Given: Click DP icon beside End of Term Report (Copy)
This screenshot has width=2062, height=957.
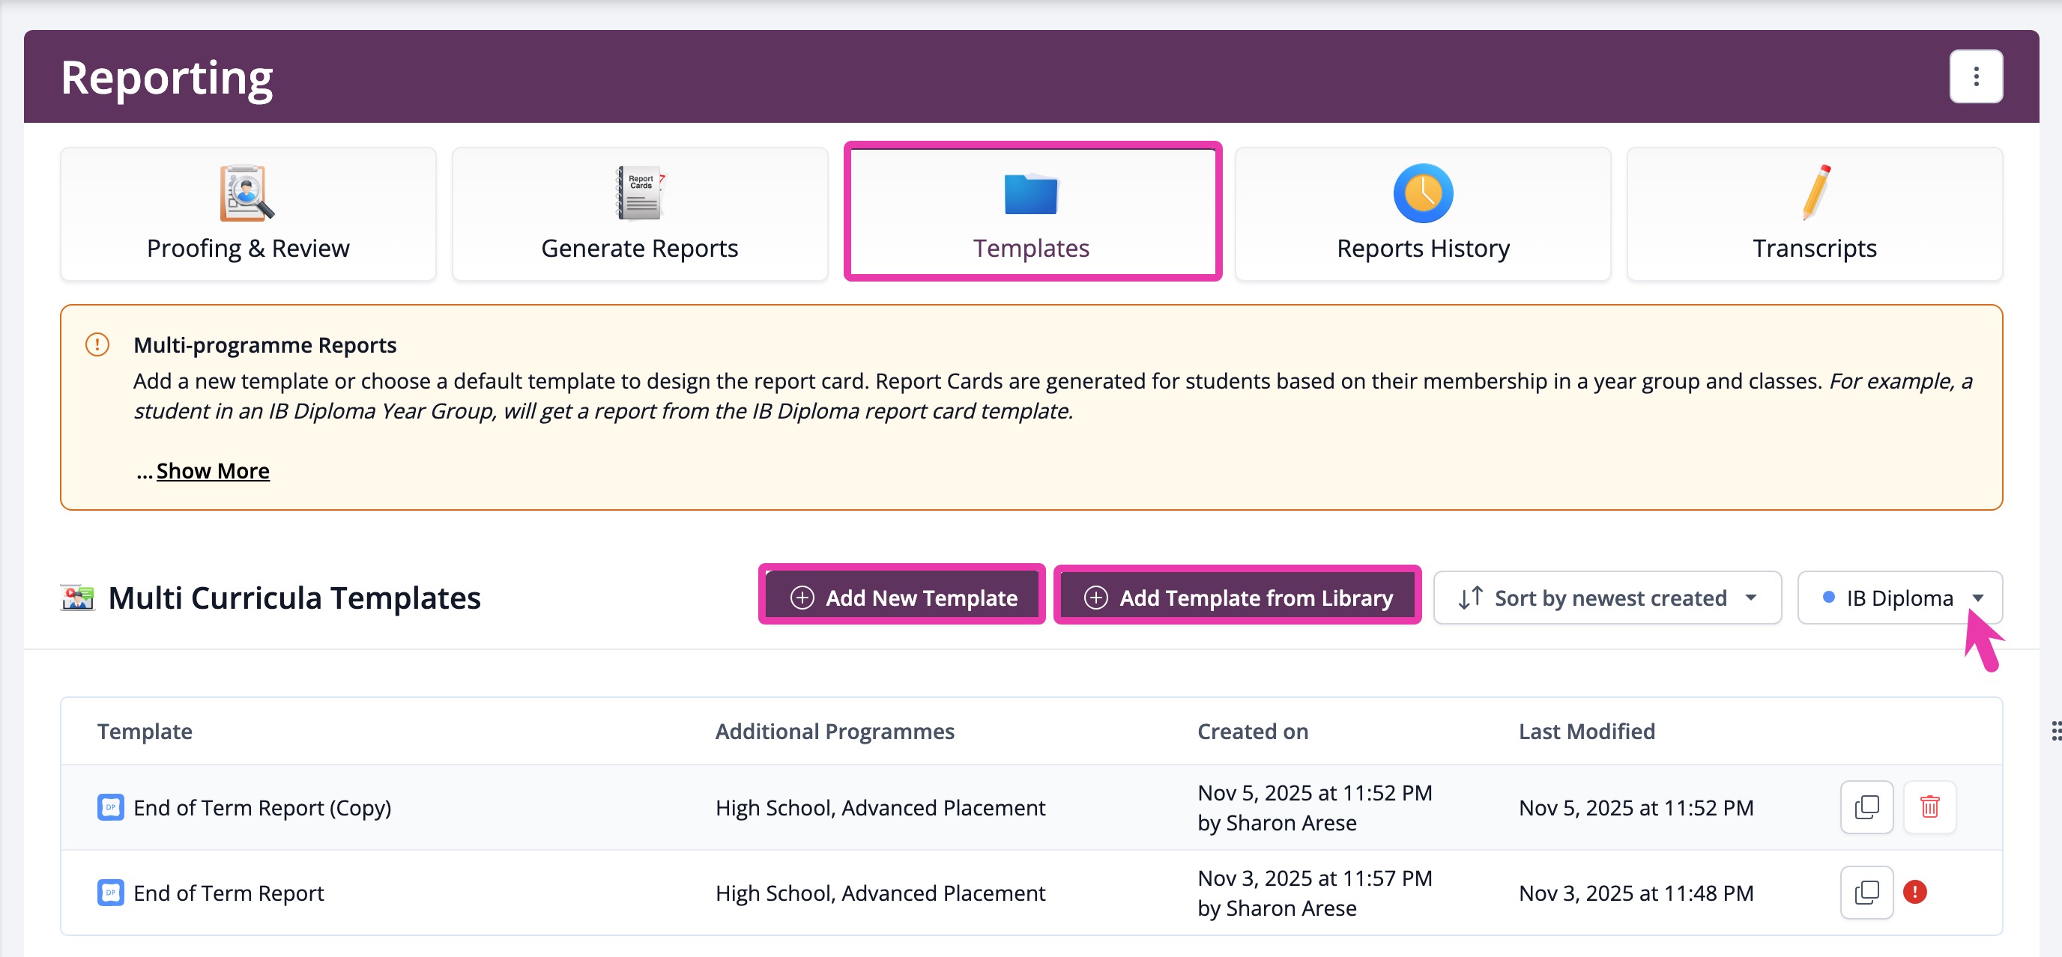Looking at the screenshot, I should 110,806.
